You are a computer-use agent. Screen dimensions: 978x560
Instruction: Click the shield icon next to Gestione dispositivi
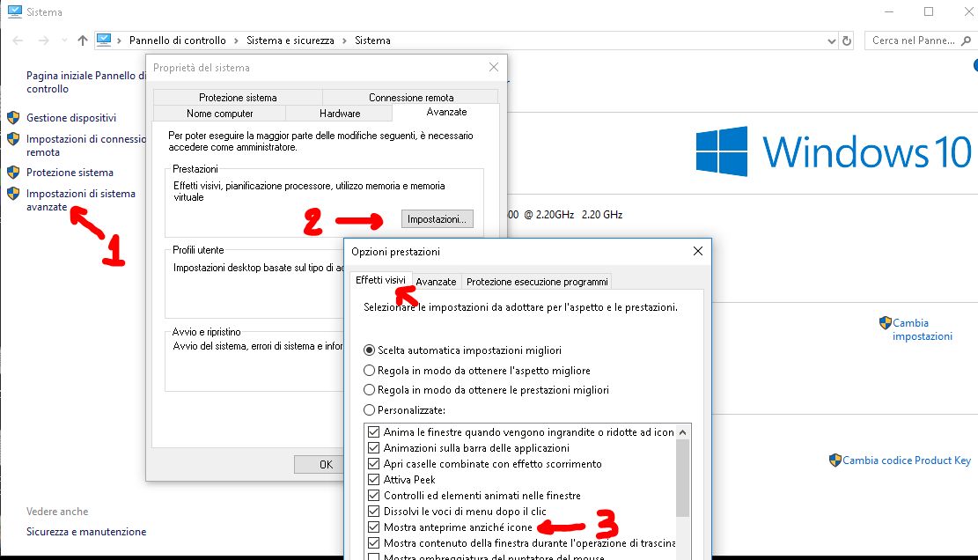tap(13, 117)
